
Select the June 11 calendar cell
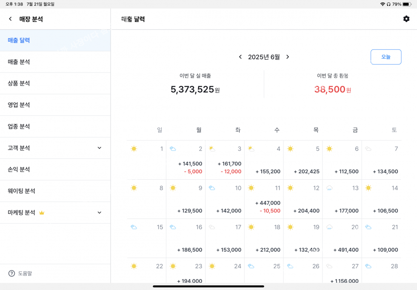click(x=264, y=199)
